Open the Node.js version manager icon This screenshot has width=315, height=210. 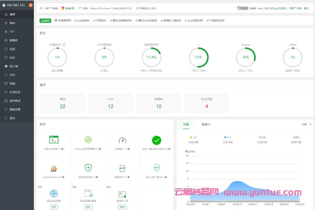88,140
